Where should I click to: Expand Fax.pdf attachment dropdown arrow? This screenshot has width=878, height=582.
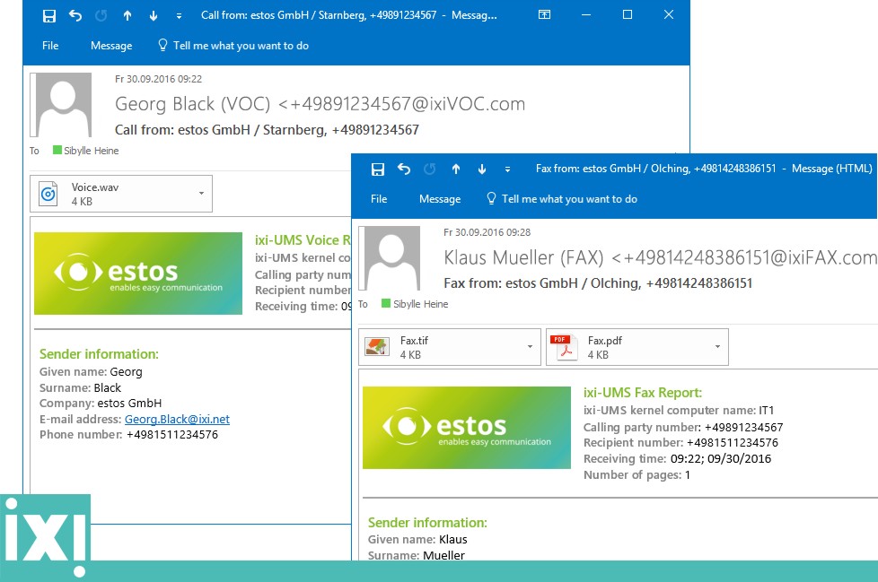(717, 347)
